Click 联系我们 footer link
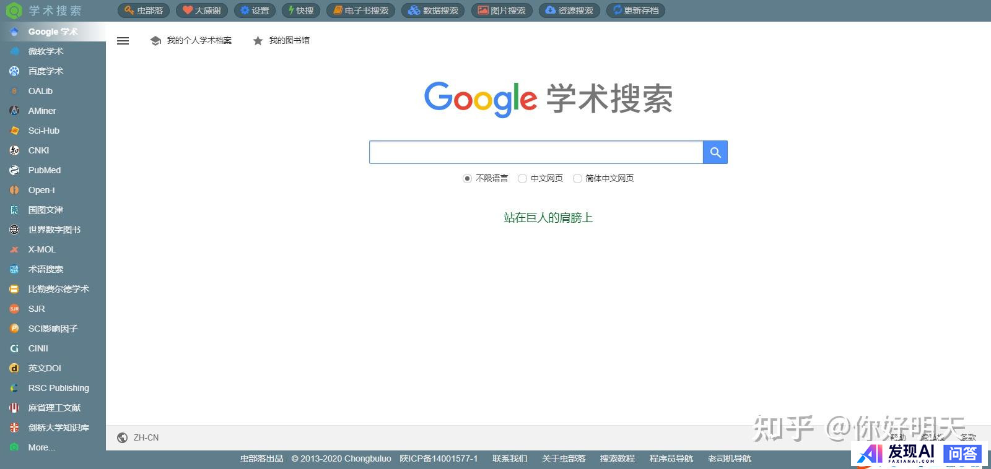Viewport: 991px width, 469px height. (x=510, y=458)
